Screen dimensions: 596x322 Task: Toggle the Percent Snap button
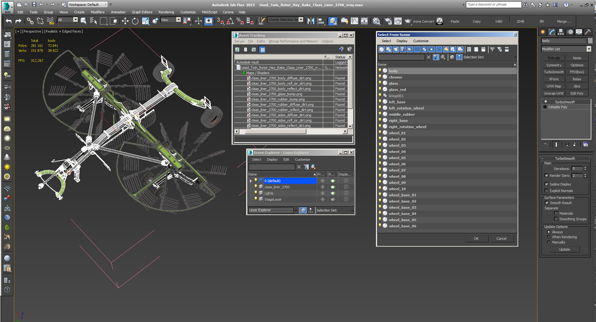240,21
